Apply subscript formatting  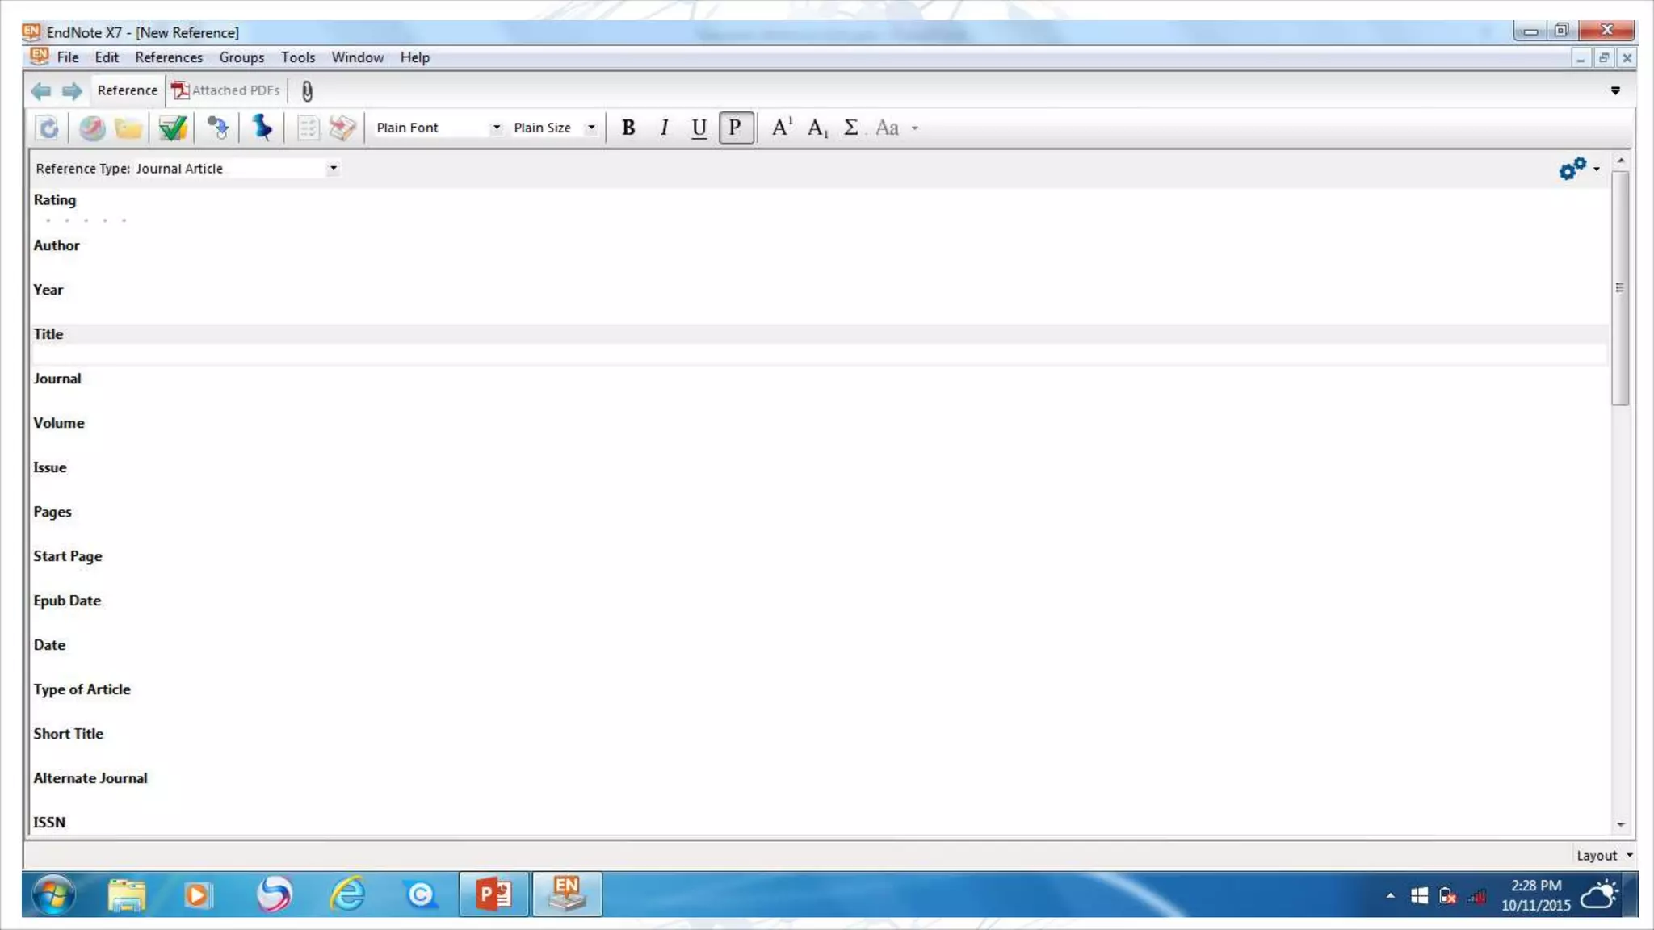coord(817,128)
